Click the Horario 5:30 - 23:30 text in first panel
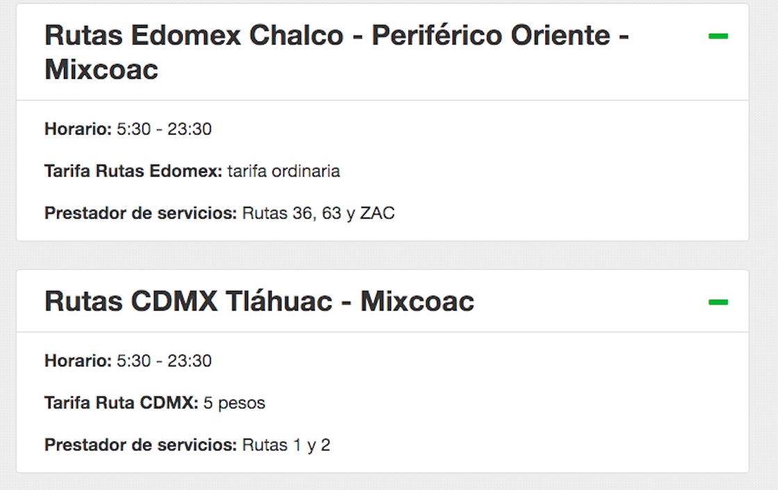The height and width of the screenshot is (490, 778). click(129, 128)
